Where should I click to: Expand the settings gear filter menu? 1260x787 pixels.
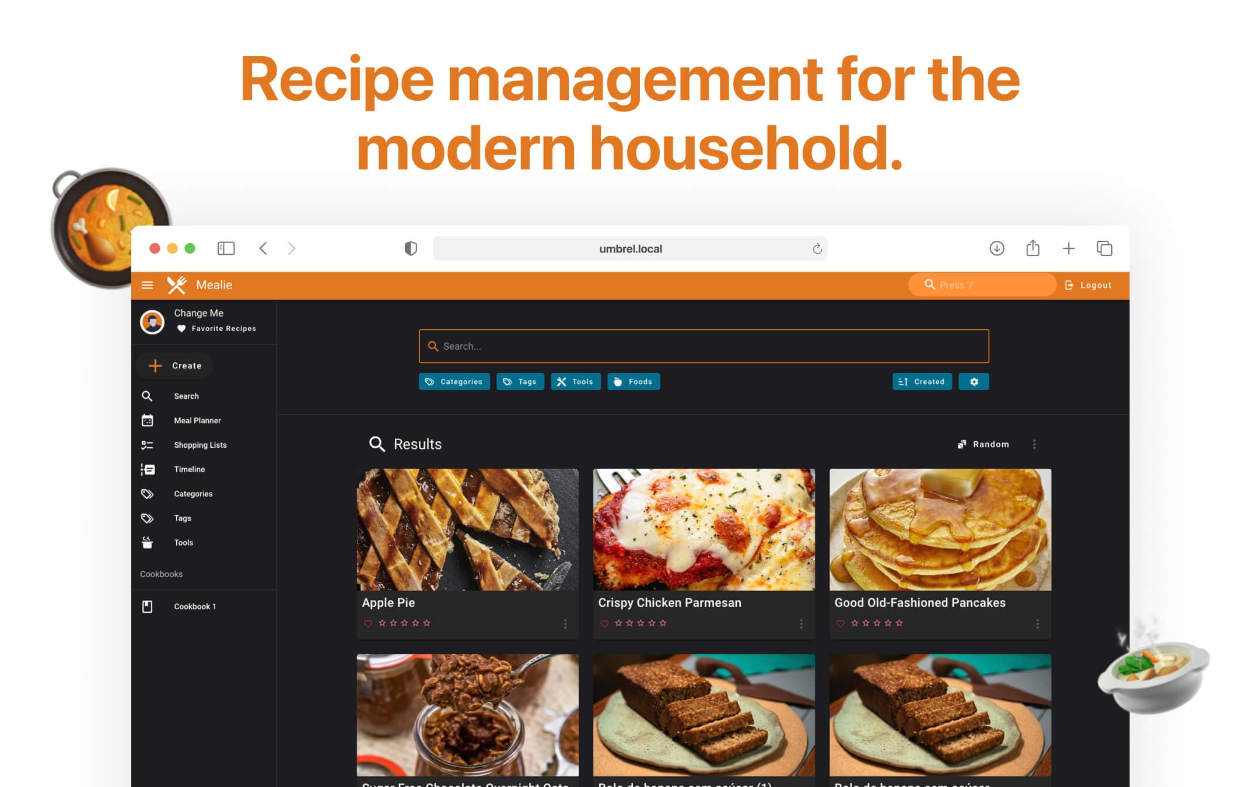click(x=974, y=381)
